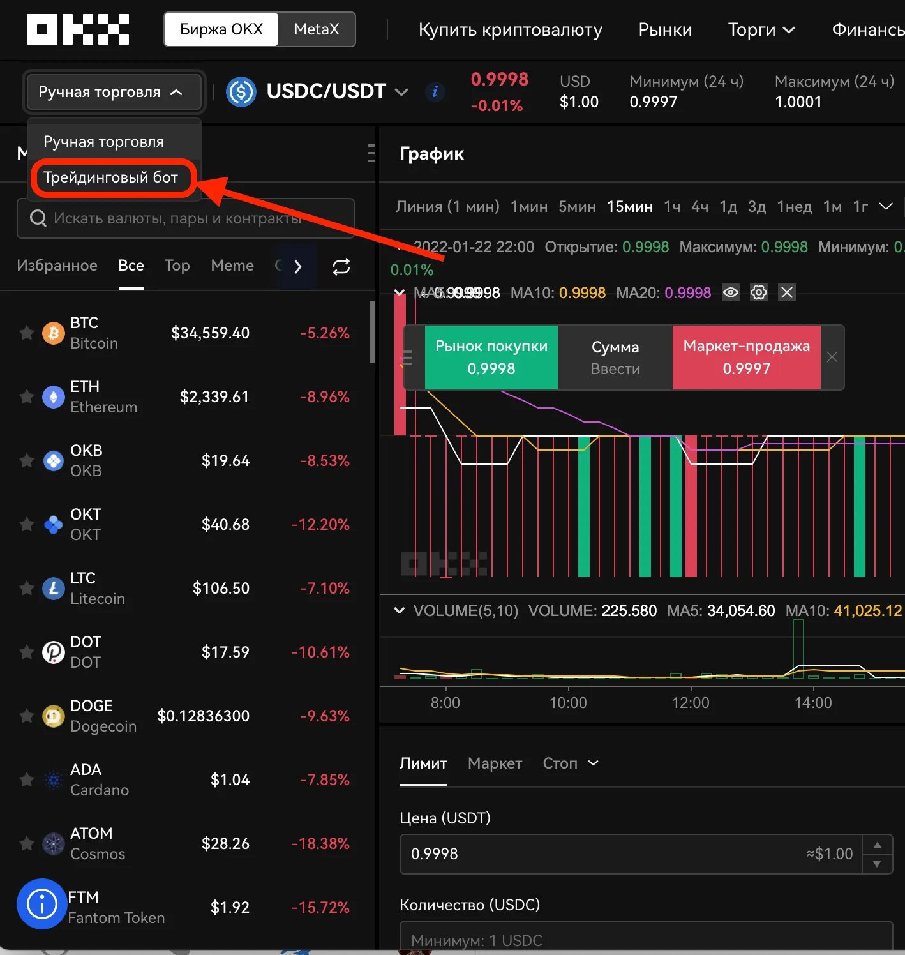
Task: Click the Cardano coin icon
Action: [x=54, y=779]
